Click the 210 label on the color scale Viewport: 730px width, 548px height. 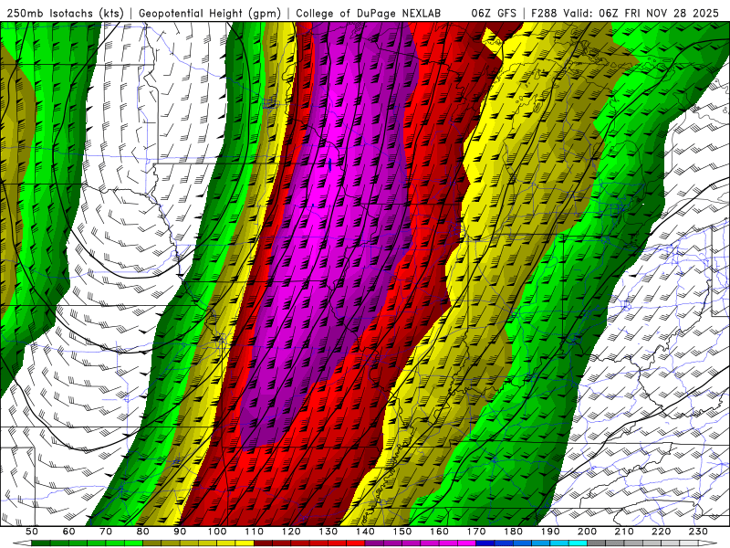pos(624,532)
